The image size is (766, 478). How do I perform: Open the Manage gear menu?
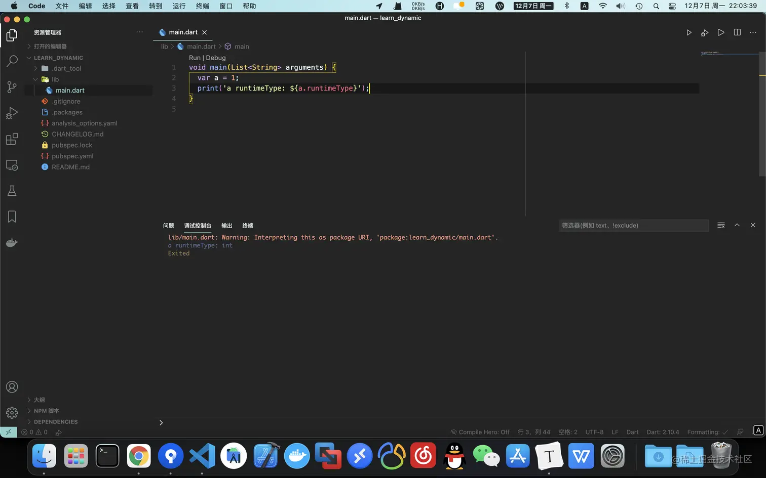pos(12,413)
